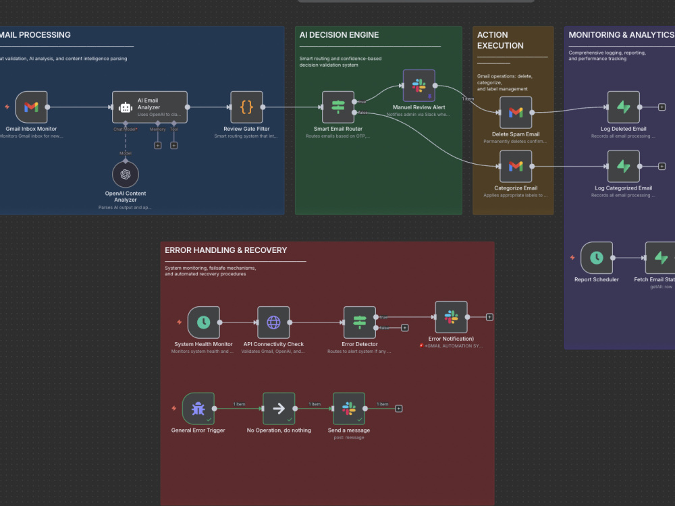Screen dimensions: 675x506
Task: Add a node after Error Notification
Action: [489, 317]
